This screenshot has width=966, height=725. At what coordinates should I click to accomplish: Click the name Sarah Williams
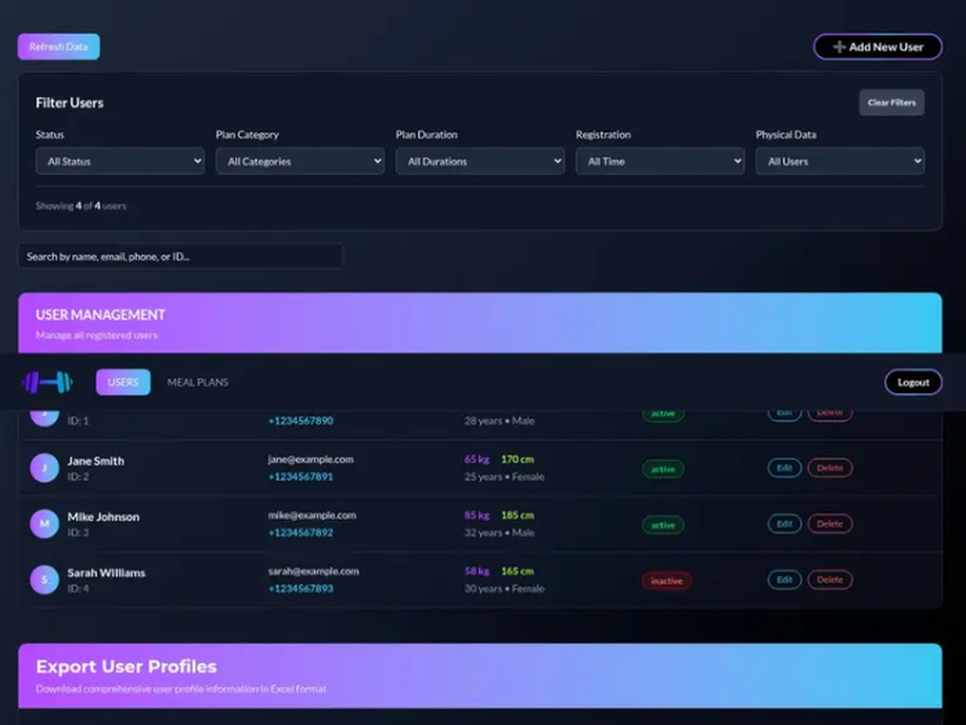coord(106,573)
